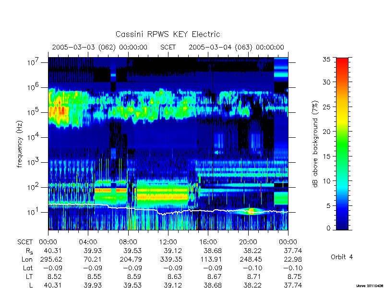Click the LT value 8.75
The image size is (384, 288).
[294, 276]
